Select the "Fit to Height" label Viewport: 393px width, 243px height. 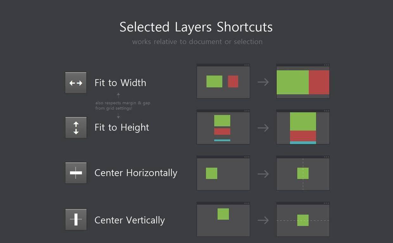click(122, 128)
